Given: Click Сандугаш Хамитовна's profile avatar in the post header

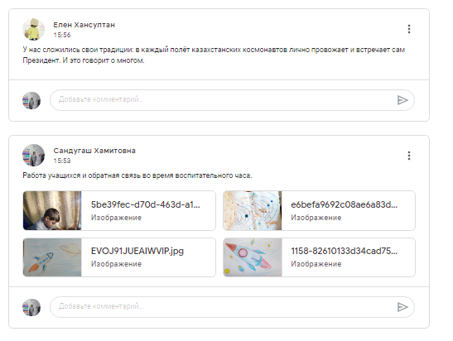Looking at the screenshot, I should click(33, 156).
